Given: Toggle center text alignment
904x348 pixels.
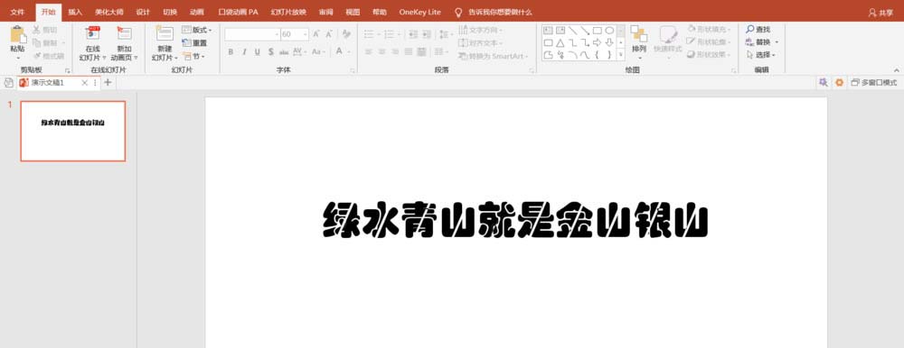Looking at the screenshot, I should tap(381, 51).
